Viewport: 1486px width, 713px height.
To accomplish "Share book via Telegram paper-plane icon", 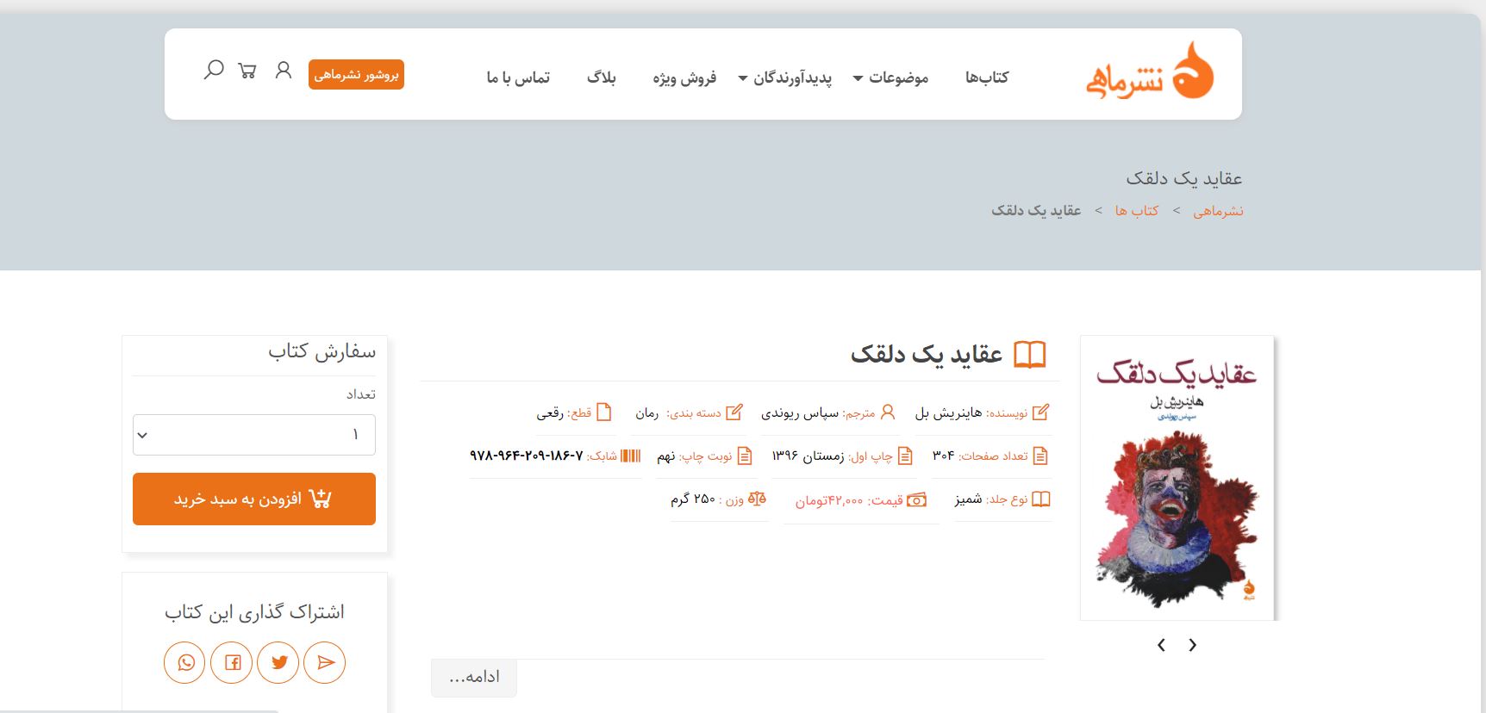I will pyautogui.click(x=325, y=662).
